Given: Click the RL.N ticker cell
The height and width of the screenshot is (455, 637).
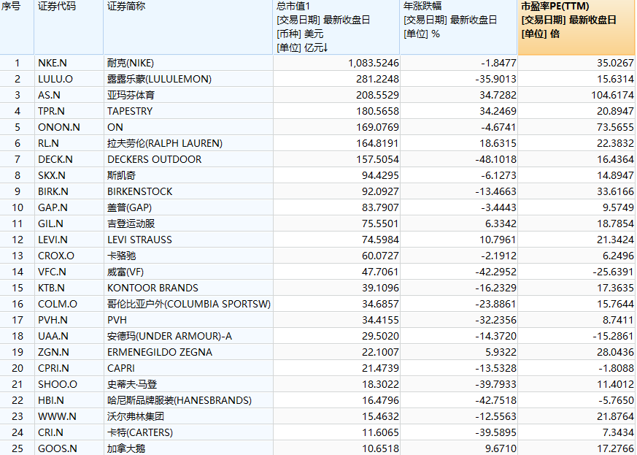Looking at the screenshot, I should point(69,143).
